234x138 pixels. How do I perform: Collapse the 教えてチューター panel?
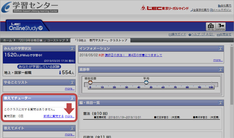click(72, 98)
